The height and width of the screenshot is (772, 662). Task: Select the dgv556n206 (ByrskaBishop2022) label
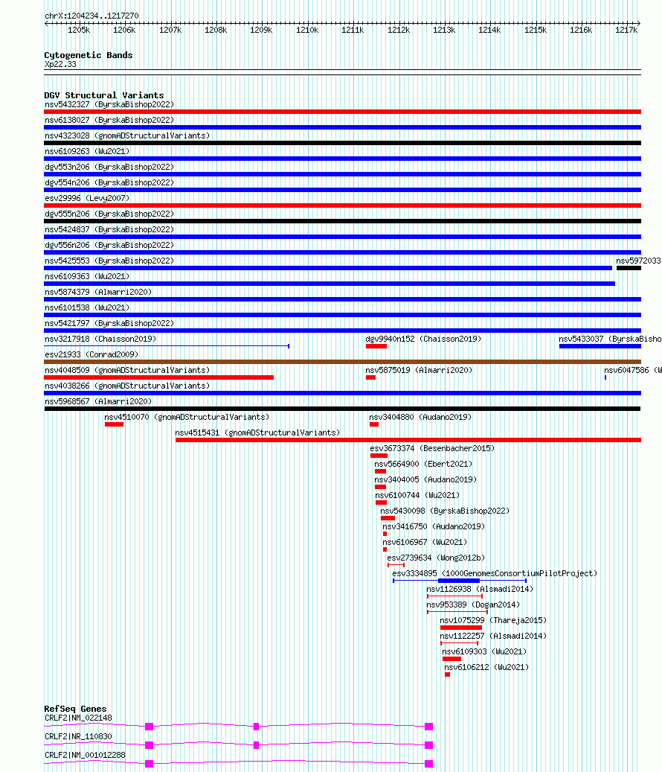pos(109,245)
